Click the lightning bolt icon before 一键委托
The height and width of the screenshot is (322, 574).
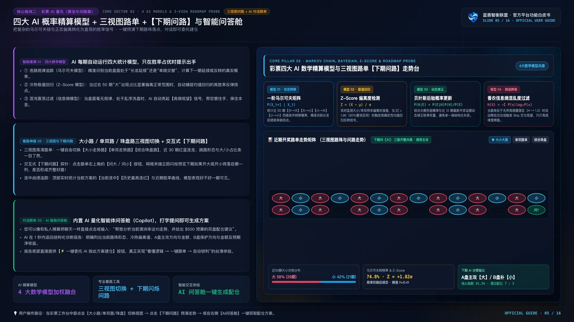[x=62, y=251]
